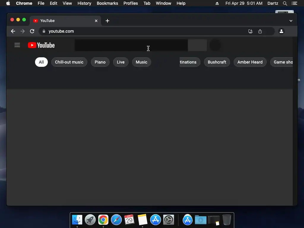The width and height of the screenshot is (304, 228).
Task: Focus the YouTube search box
Action: (131, 45)
